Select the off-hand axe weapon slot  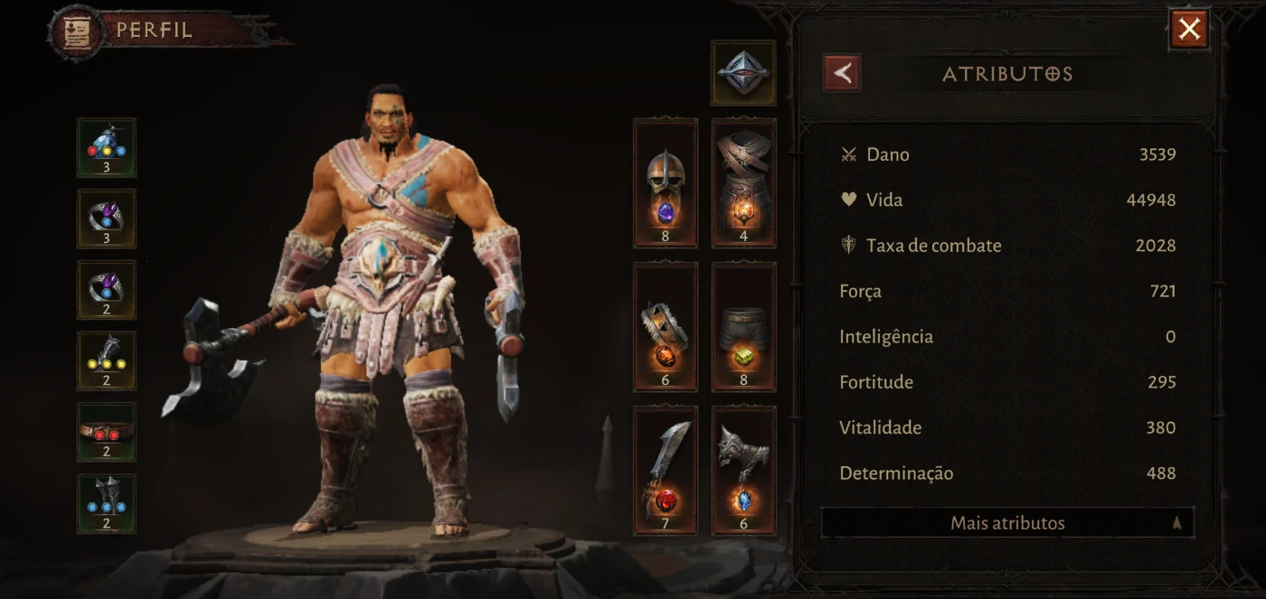pyautogui.click(x=743, y=471)
